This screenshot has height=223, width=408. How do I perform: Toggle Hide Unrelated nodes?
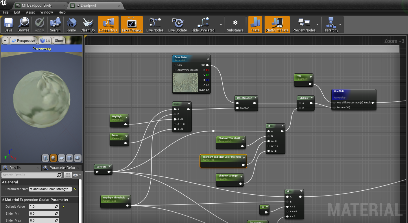(x=203, y=25)
